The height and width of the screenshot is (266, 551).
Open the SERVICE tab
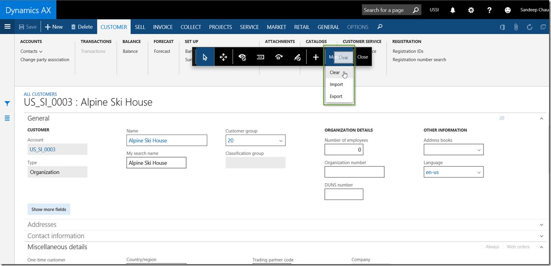click(249, 27)
